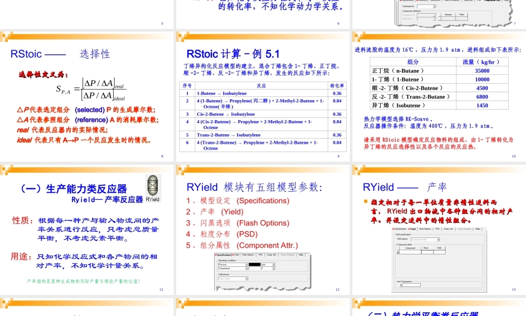
Task: Click the 序号 column header
Action: (x=187, y=86)
